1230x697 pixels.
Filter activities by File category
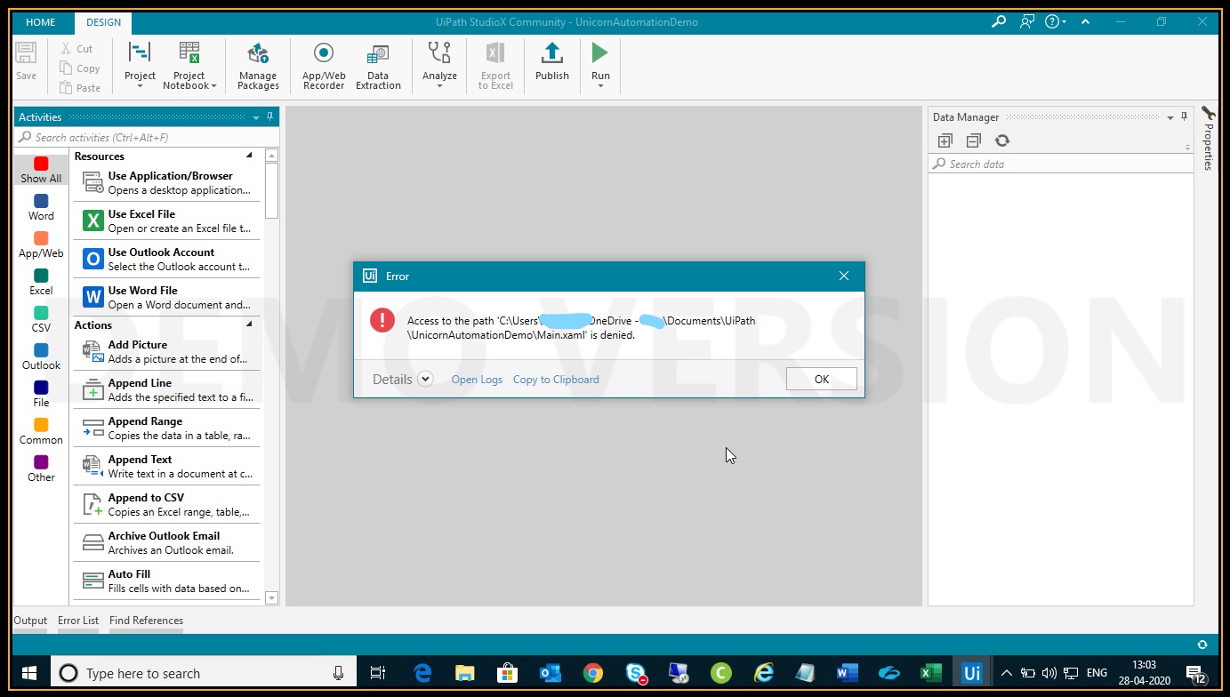point(41,394)
